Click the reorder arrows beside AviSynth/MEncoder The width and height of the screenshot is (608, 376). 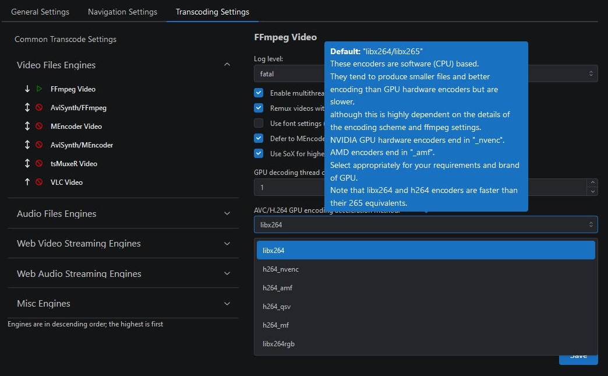[x=27, y=145]
